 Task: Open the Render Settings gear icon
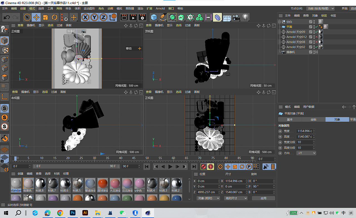tap(142, 17)
